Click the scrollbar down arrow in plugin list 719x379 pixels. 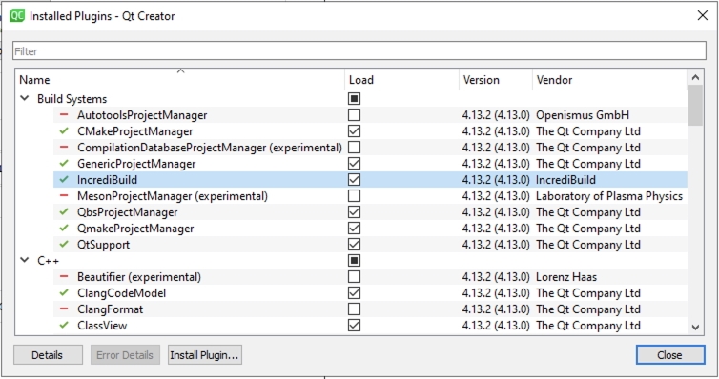(x=695, y=327)
